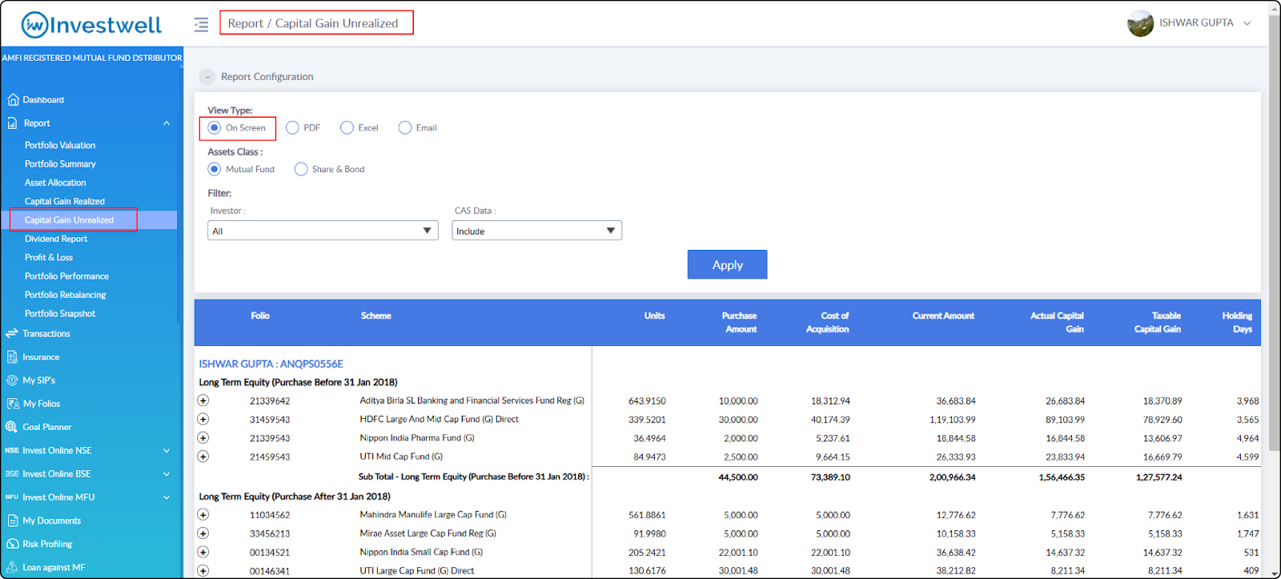Open Portfolio Rebalancing report

point(65,295)
